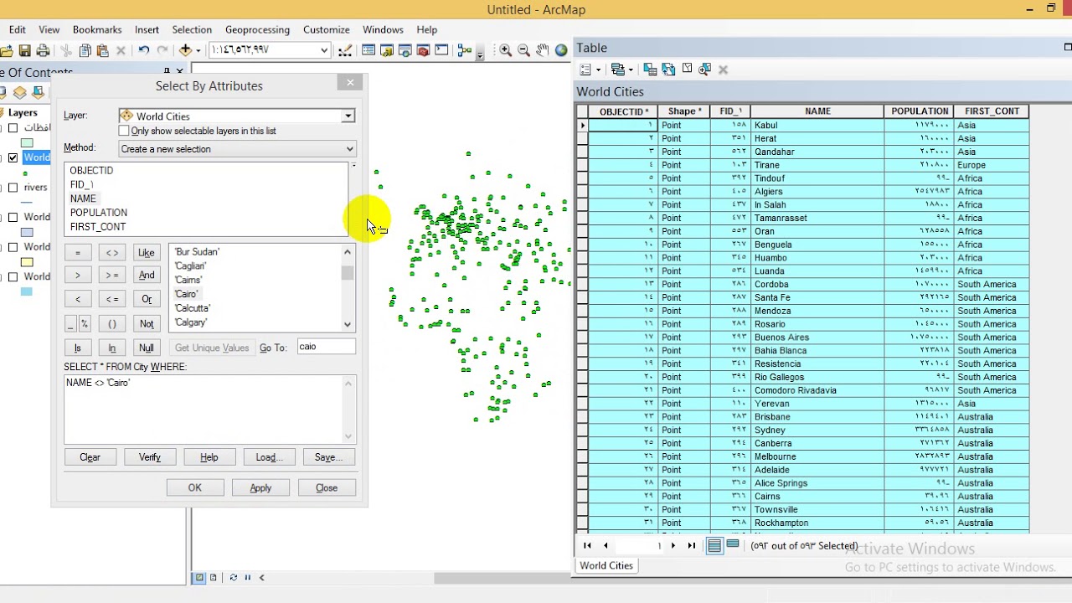Click the Paste icon in standard toolbar
The image size is (1072, 603).
click(102, 50)
